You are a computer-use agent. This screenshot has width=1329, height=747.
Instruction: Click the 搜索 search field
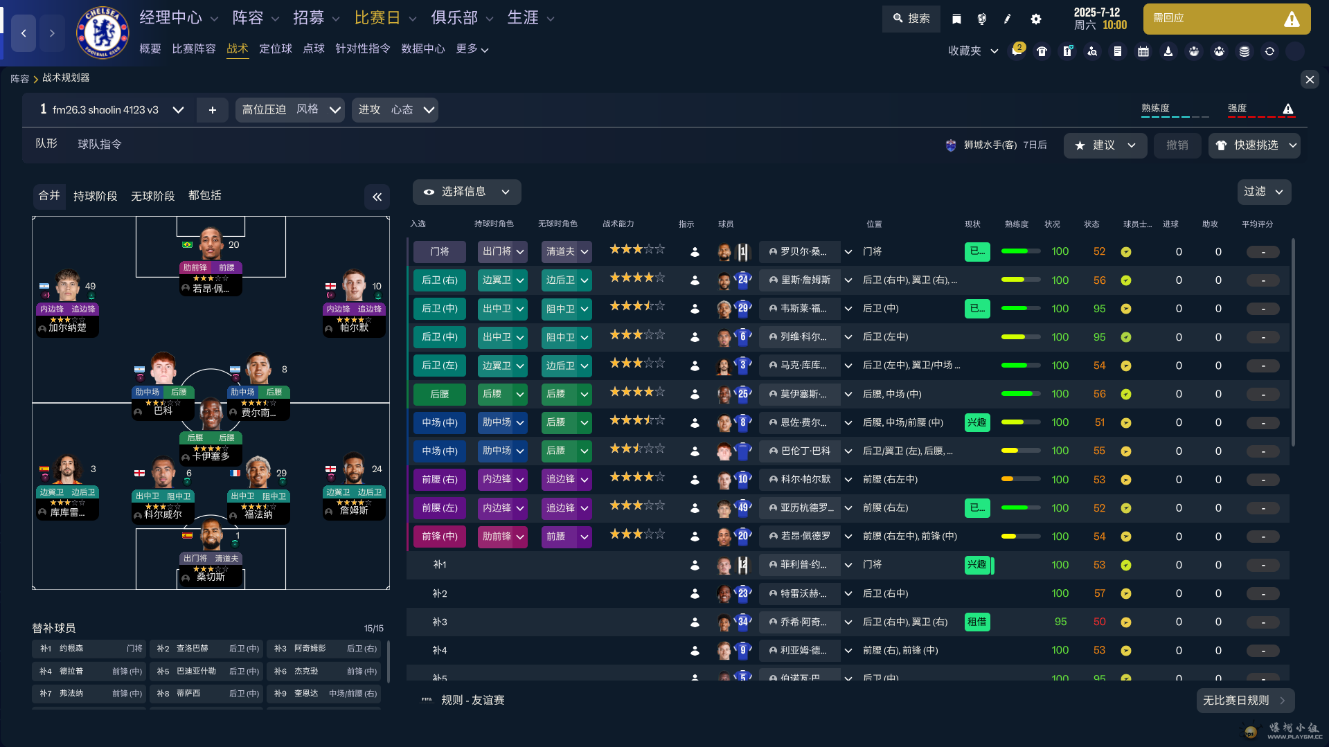tap(911, 19)
